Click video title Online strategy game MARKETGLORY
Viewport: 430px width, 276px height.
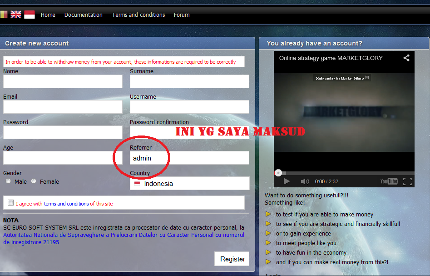point(331,58)
